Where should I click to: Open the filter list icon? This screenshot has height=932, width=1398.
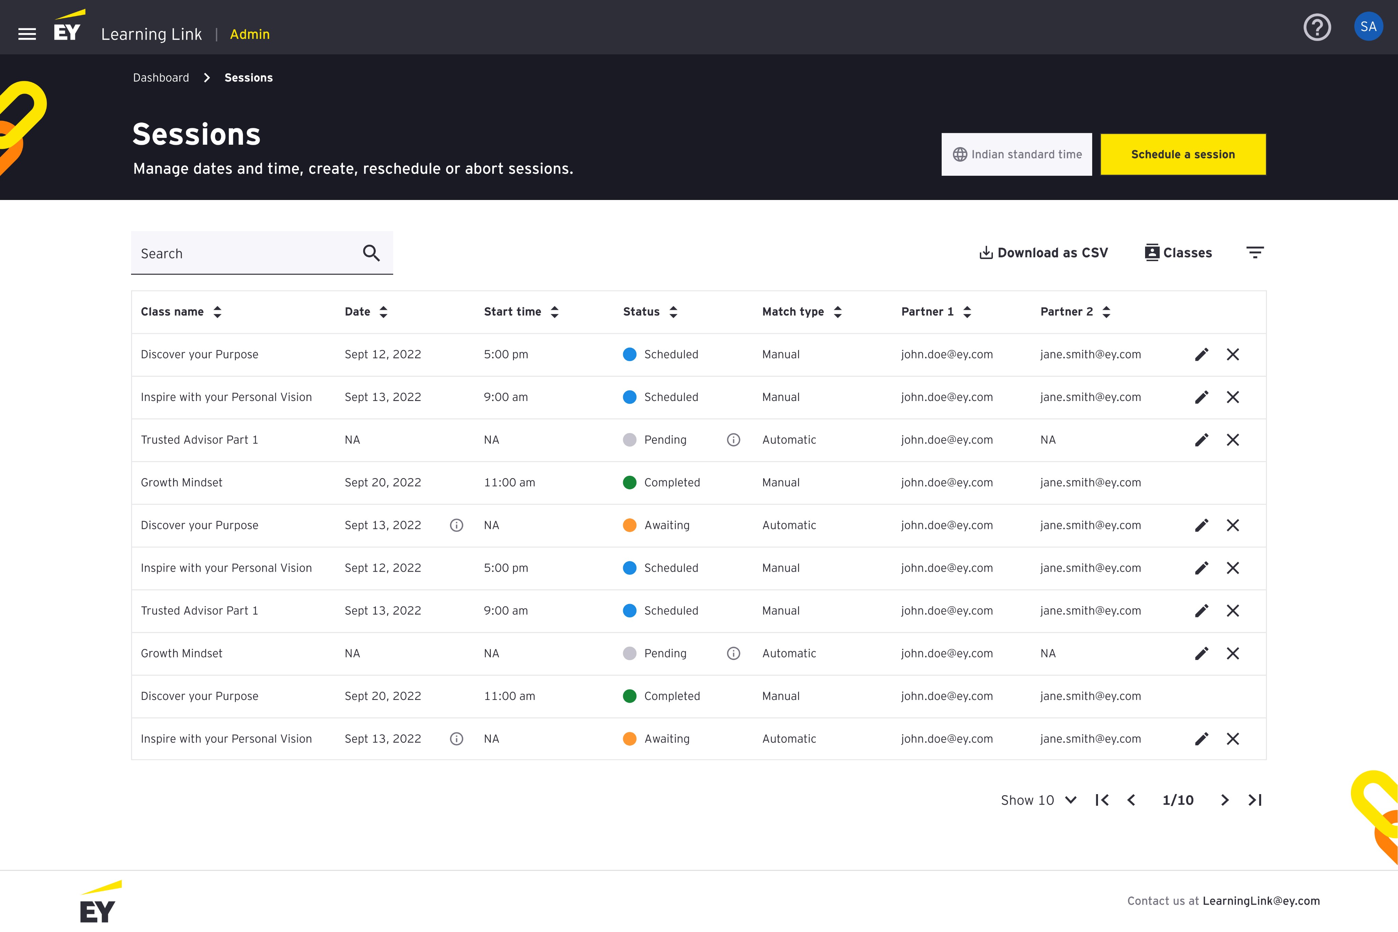tap(1254, 253)
